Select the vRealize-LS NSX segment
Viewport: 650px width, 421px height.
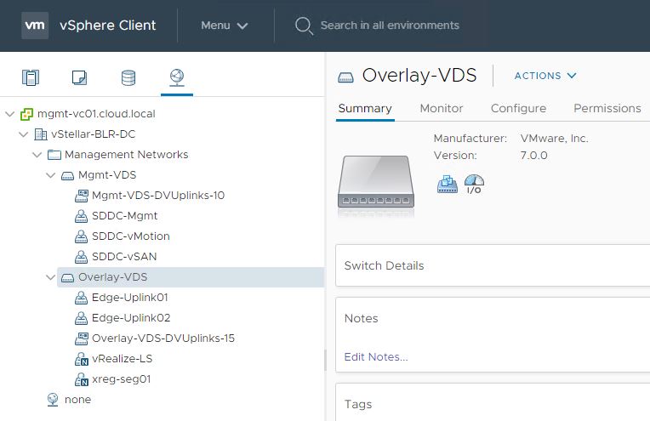pos(122,359)
